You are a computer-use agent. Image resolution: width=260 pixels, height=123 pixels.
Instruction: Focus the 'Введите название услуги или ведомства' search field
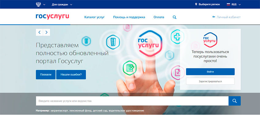[x=132, y=101]
